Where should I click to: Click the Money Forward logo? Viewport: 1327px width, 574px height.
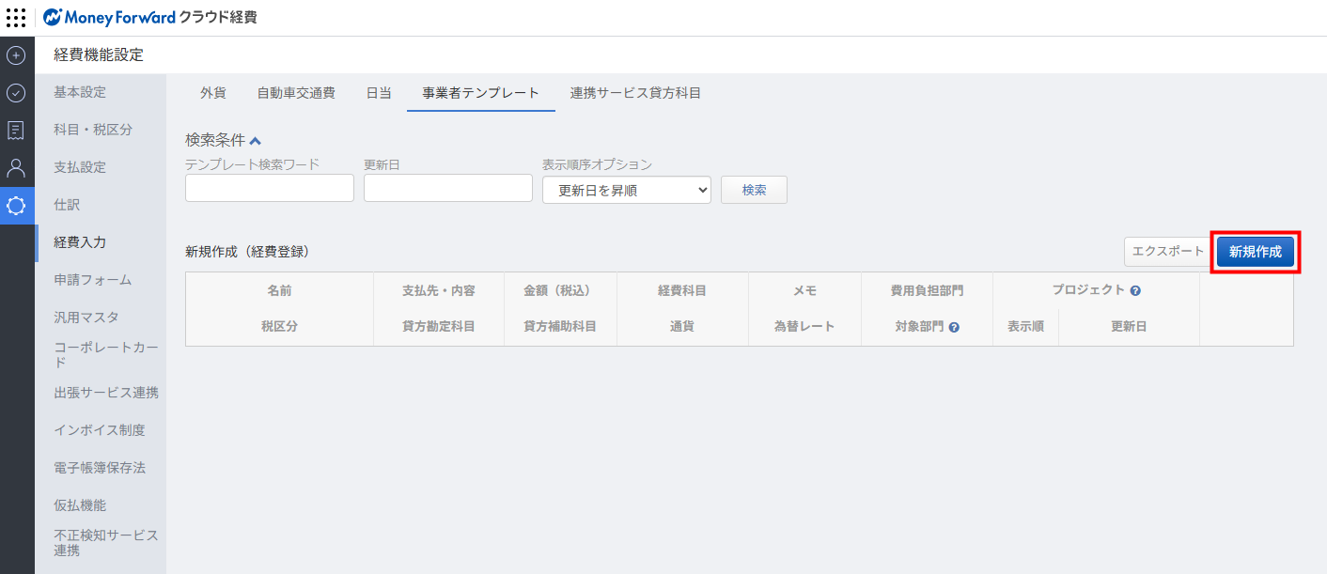tap(109, 17)
